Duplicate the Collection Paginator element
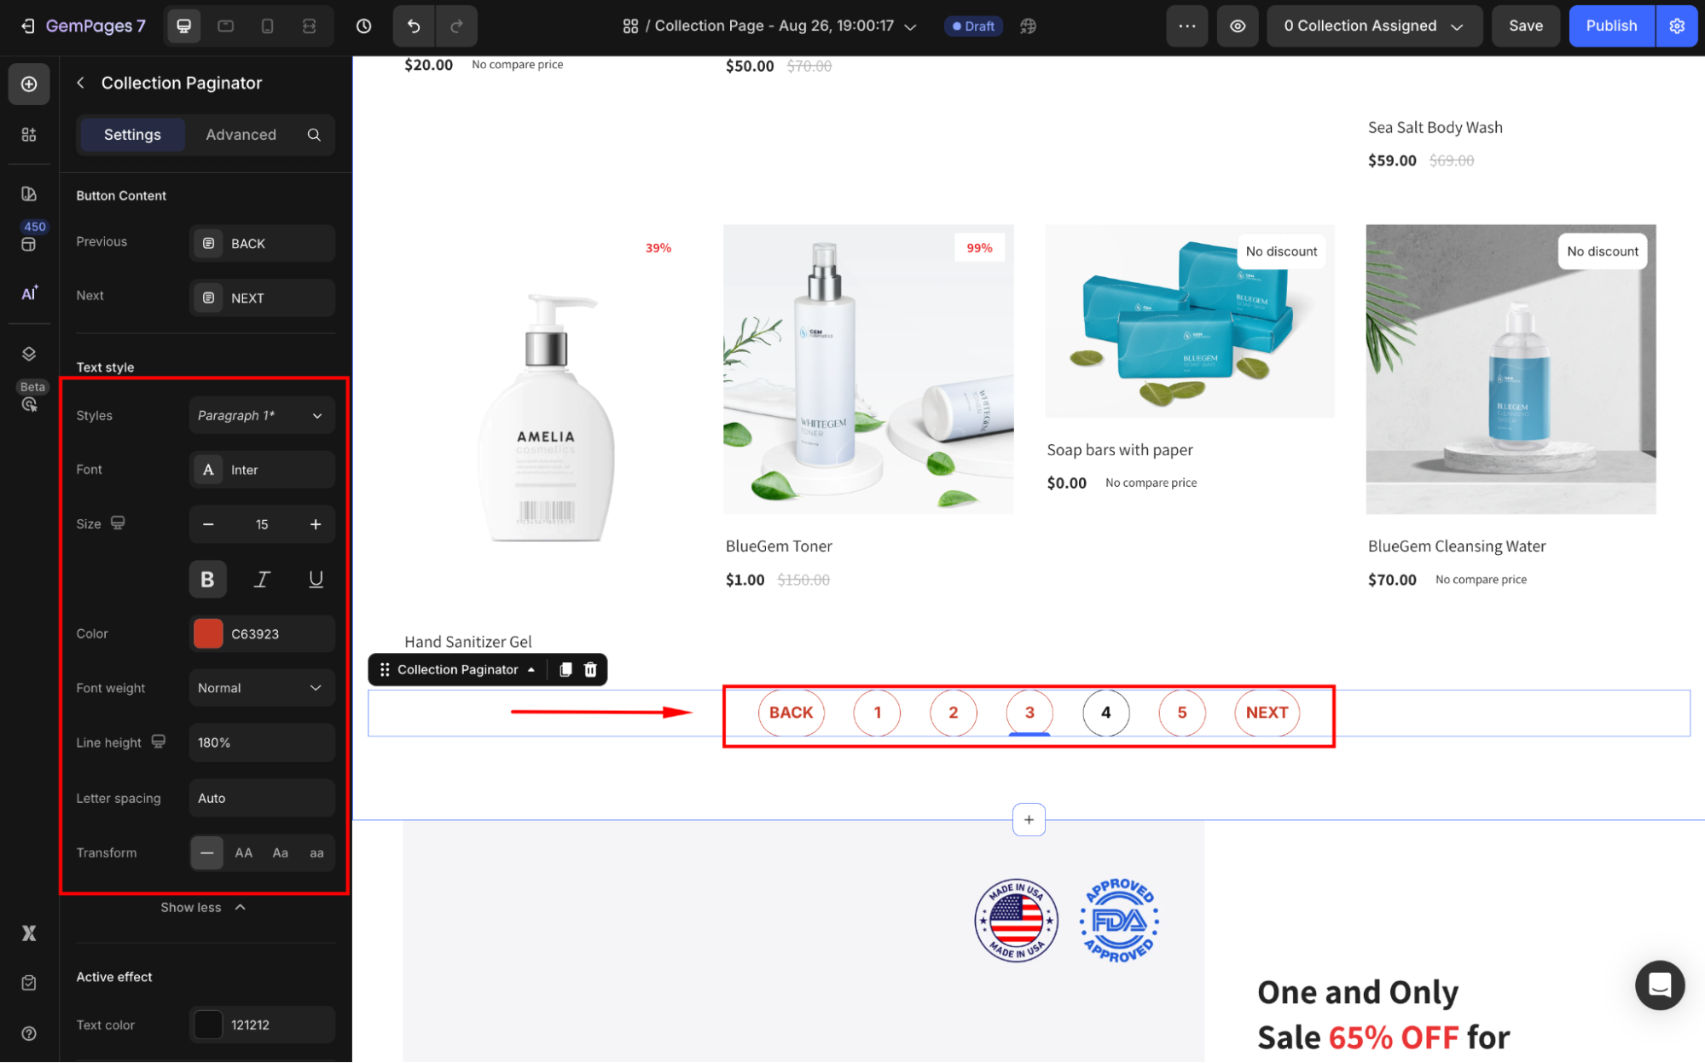Viewport: 1705px width, 1063px height. [x=565, y=670]
